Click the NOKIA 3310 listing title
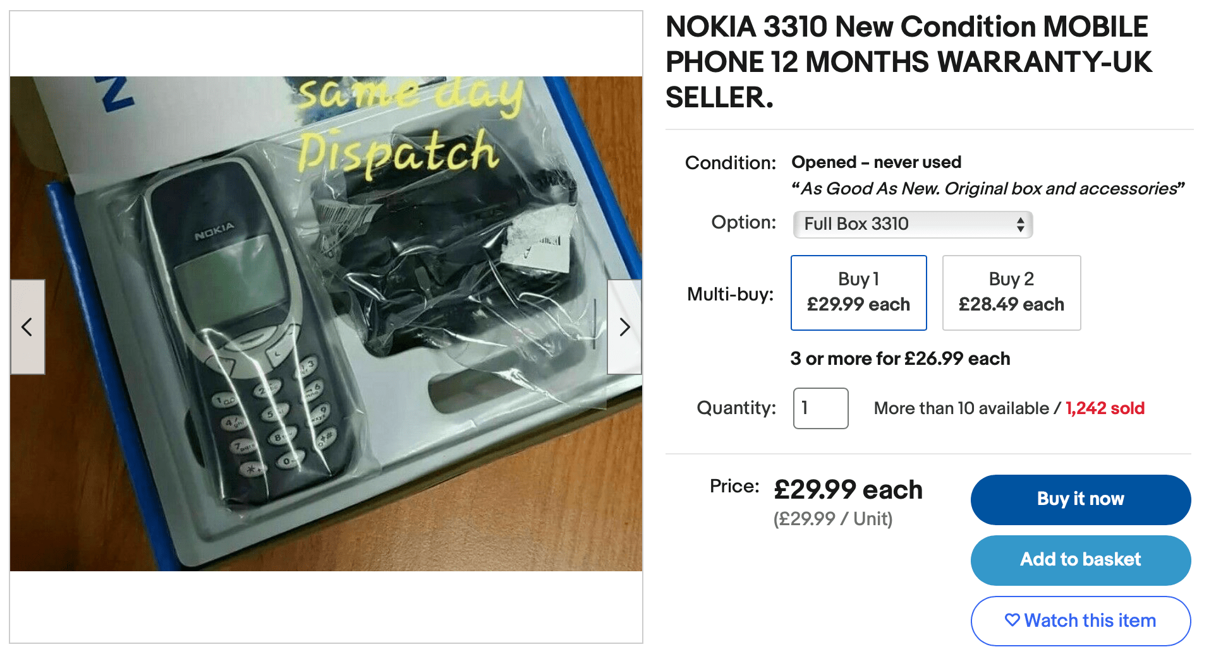Image resolution: width=1216 pixels, height=659 pixels. click(x=908, y=62)
